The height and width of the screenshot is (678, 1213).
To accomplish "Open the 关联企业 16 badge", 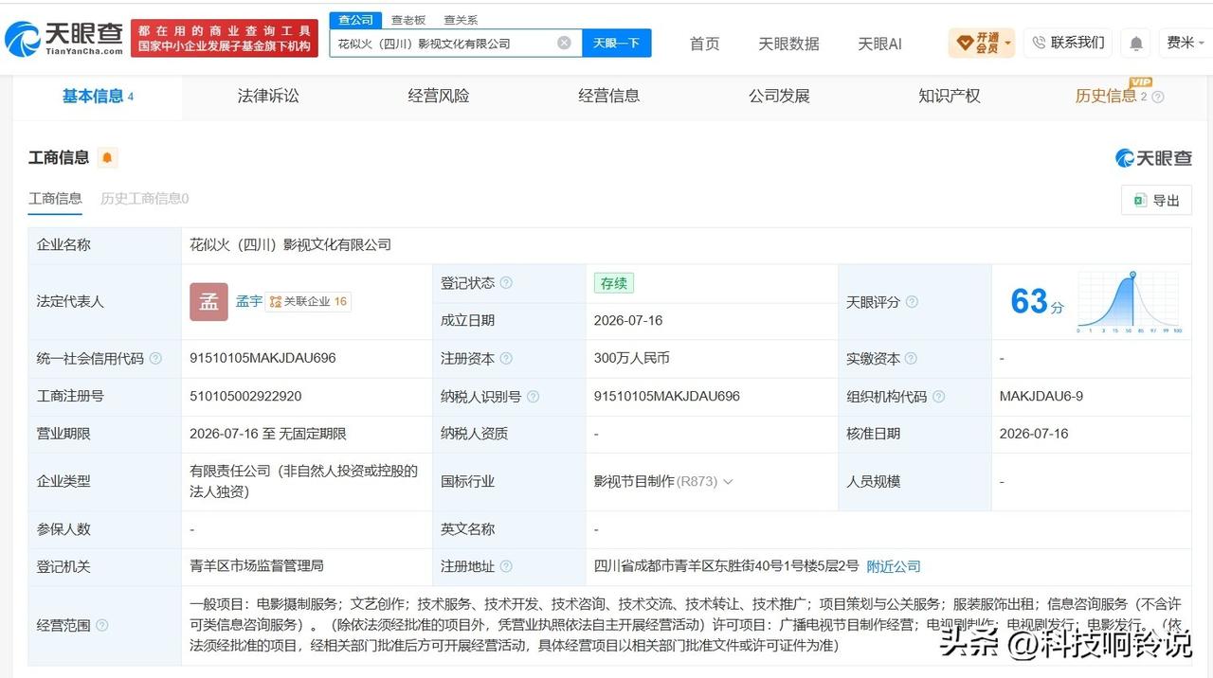I will 309,301.
